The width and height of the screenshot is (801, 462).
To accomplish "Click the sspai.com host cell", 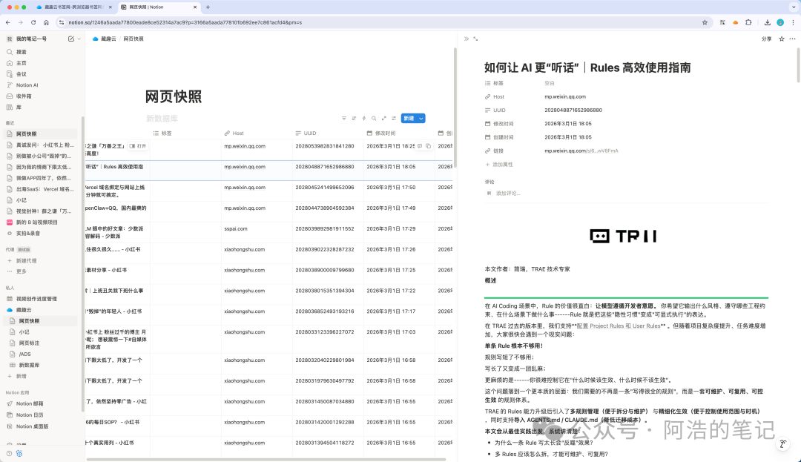I will tap(236, 228).
